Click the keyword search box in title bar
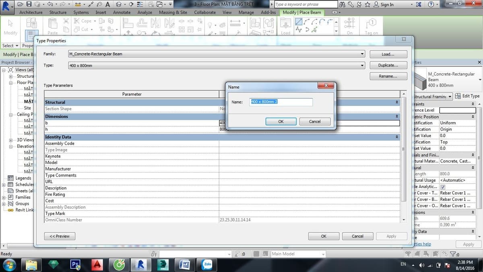The height and width of the screenshot is (272, 483). (306, 4)
